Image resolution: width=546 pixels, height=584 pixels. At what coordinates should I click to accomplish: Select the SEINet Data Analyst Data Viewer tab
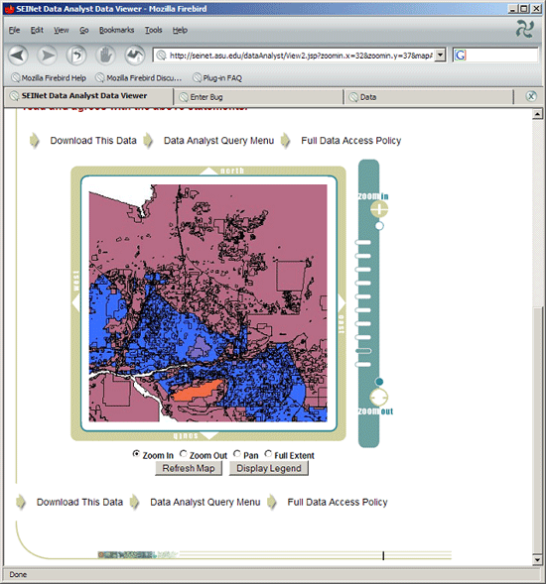pyautogui.click(x=88, y=96)
